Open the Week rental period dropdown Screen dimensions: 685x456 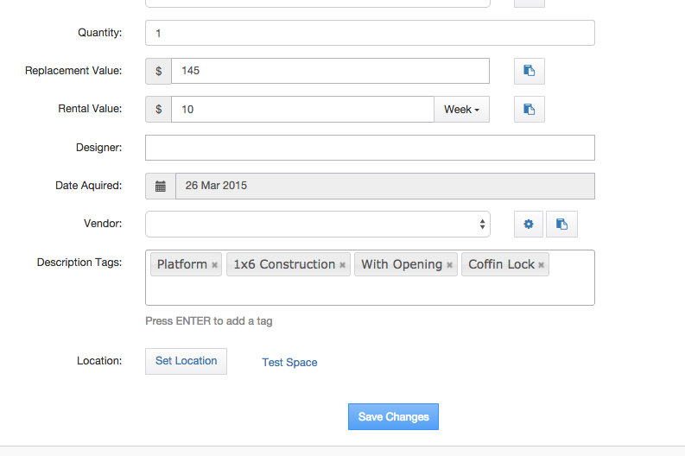(462, 109)
